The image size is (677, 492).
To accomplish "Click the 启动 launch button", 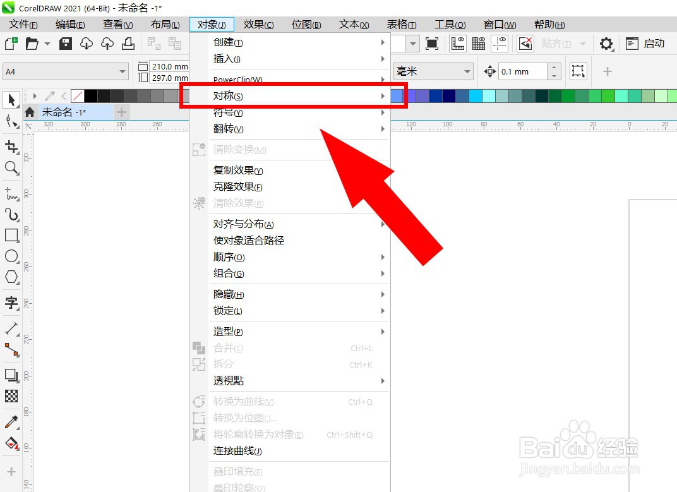I will pos(645,44).
